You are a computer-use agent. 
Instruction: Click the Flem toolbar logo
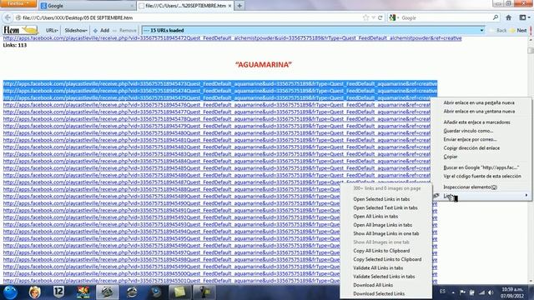tap(20, 30)
